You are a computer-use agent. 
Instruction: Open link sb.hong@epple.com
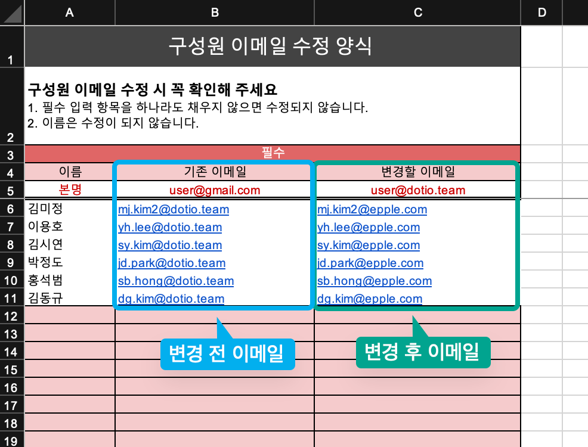tap(375, 281)
